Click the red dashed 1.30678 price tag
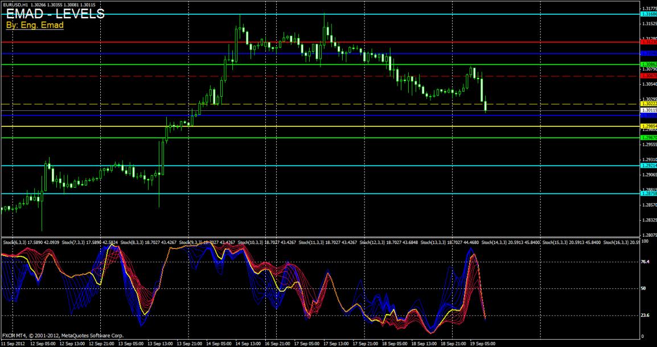The width and height of the screenshot is (657, 347). pos(648,76)
